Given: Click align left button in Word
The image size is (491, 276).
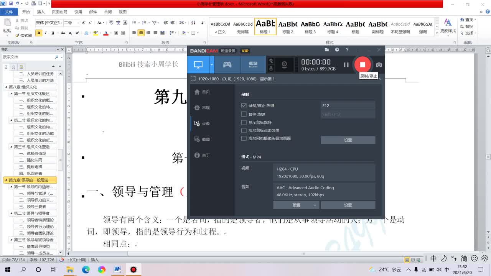Looking at the screenshot, I should click(x=134, y=33).
